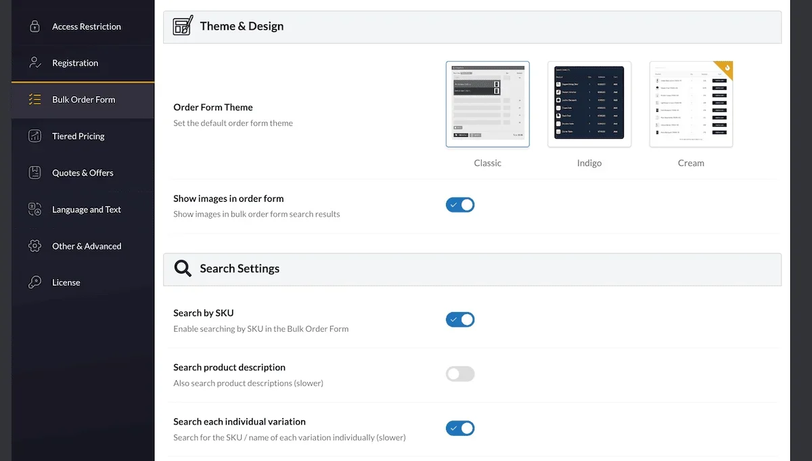812x461 pixels.
Task: Select the Indigo order form theme
Action: tap(589, 104)
